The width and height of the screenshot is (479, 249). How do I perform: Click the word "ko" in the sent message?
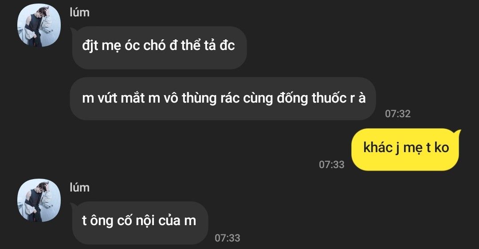(x=442, y=148)
